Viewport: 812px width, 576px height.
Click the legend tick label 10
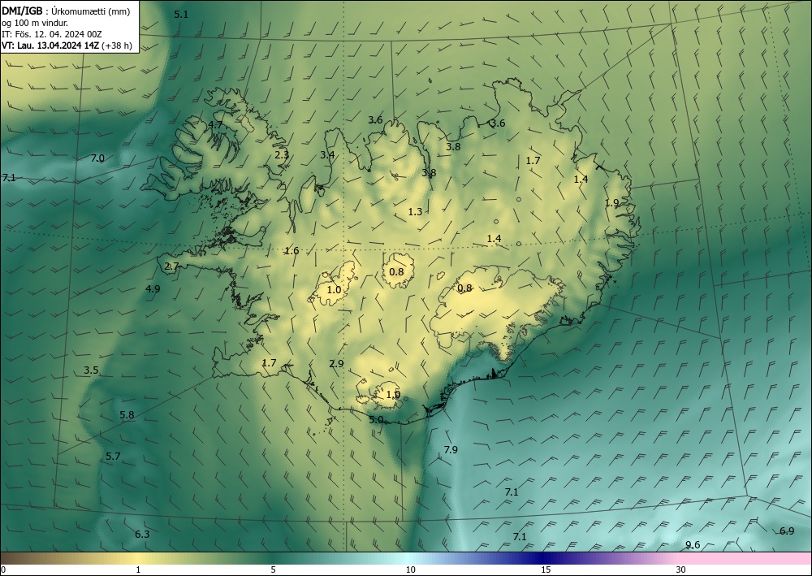click(411, 570)
